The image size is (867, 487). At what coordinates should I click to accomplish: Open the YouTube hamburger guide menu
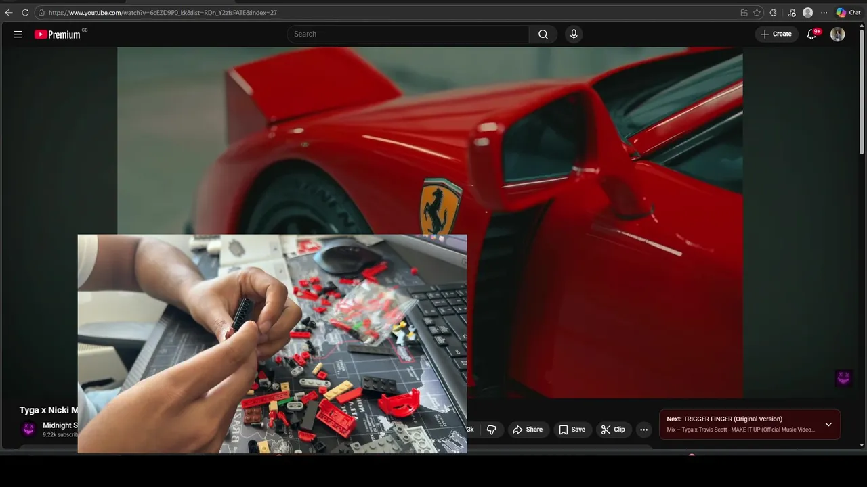point(18,34)
